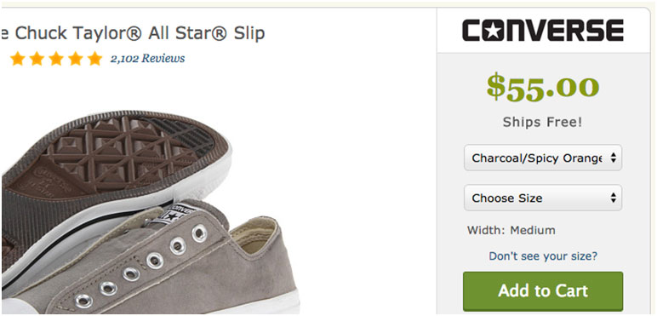657x316 pixels.
Task: Click the Chuck Taylor All Star Slip title
Action: click(133, 33)
